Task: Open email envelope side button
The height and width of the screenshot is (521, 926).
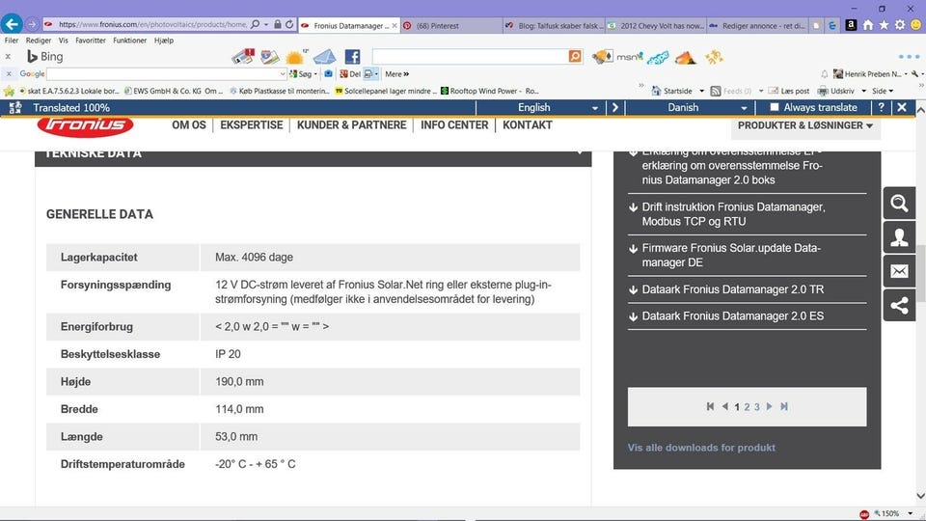Action: [899, 271]
